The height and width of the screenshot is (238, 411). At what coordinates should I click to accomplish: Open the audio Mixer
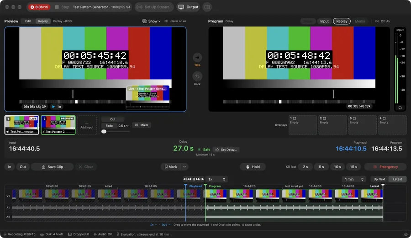[142, 125]
